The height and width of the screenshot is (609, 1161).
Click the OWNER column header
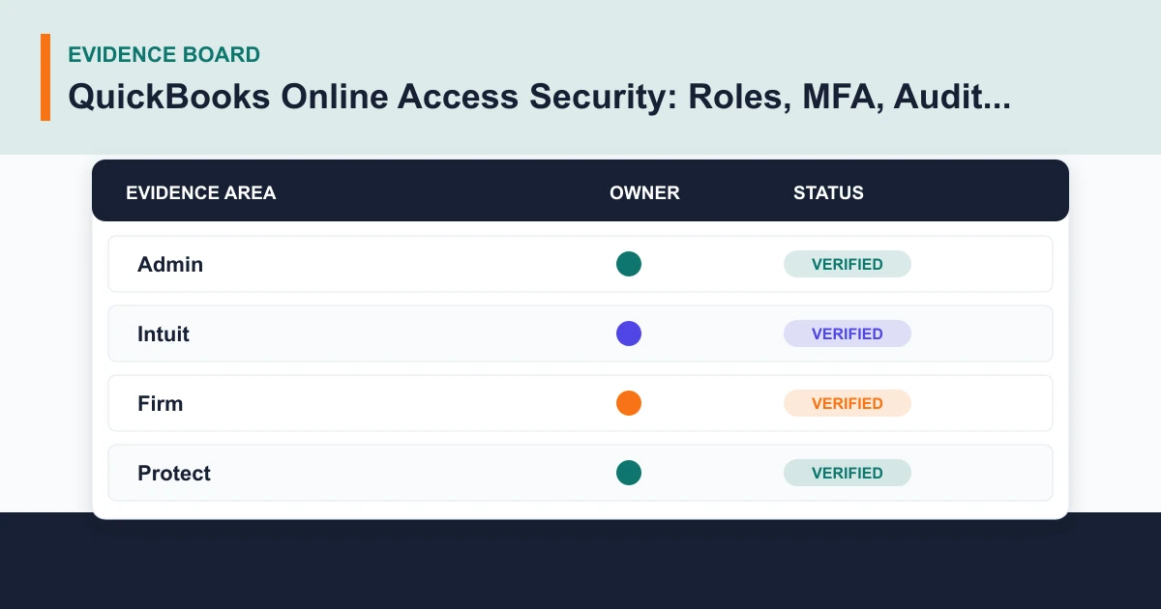[x=644, y=192]
